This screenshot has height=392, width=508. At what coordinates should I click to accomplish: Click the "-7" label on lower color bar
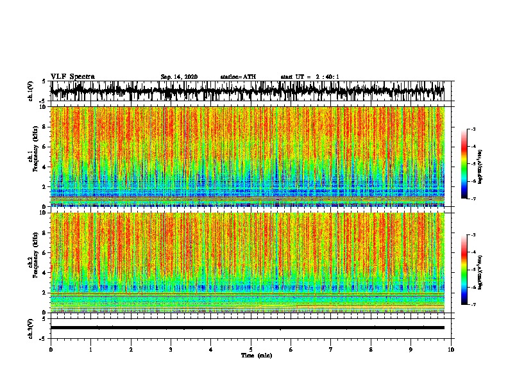click(473, 305)
